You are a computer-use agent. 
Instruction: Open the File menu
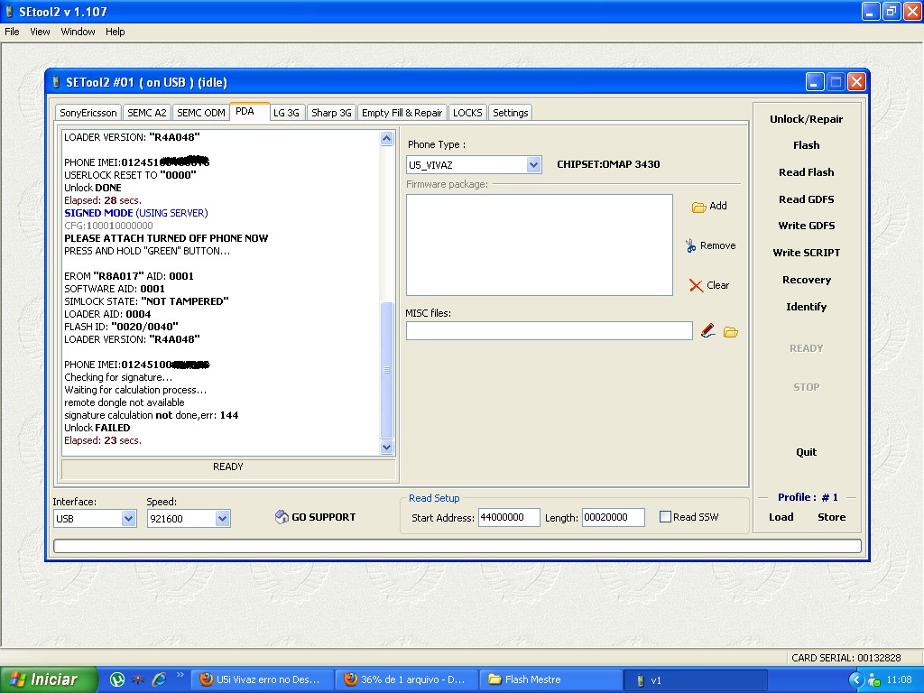[x=13, y=32]
